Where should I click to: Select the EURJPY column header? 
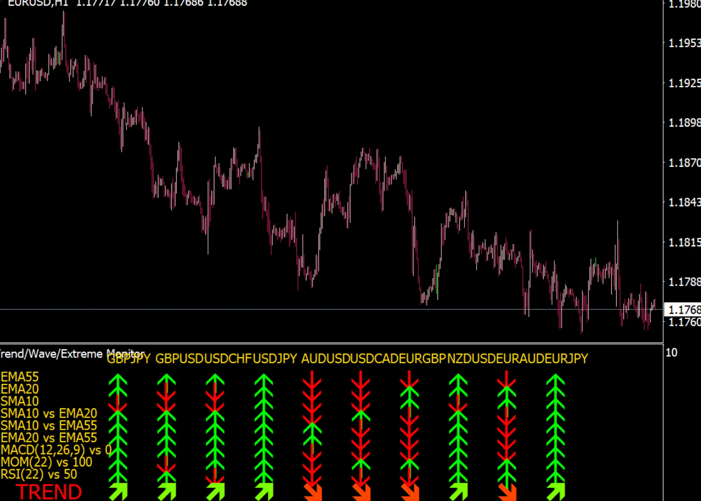(566, 358)
